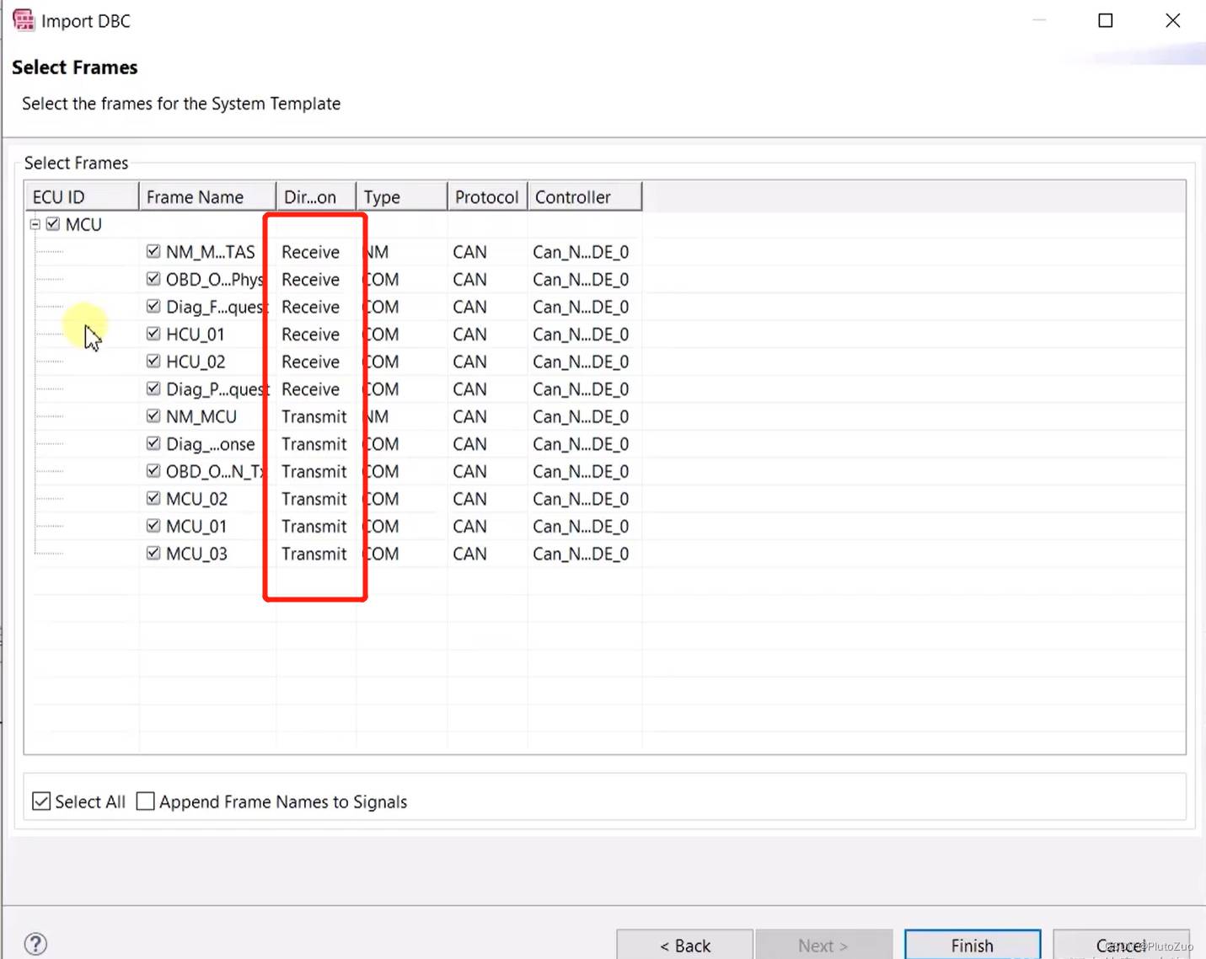This screenshot has height=959, width=1206.
Task: Click the Cancel button
Action: click(x=1122, y=946)
